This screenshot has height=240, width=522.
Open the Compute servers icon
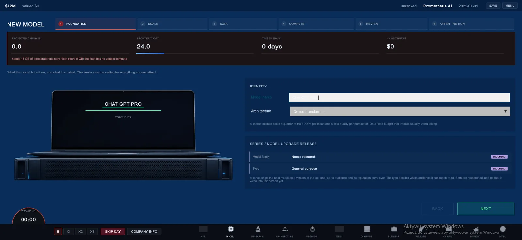367,229
